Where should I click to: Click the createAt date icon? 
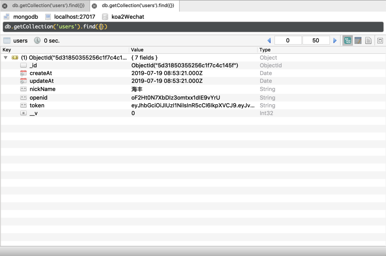tap(23, 73)
